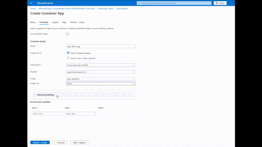Click the environment variable Enter name field

pos(47,114)
